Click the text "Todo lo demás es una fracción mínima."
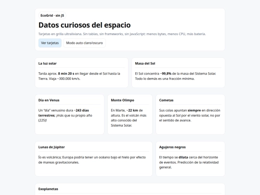The width and height of the screenshot is (260, 195). pyautogui.click(x=165, y=78)
